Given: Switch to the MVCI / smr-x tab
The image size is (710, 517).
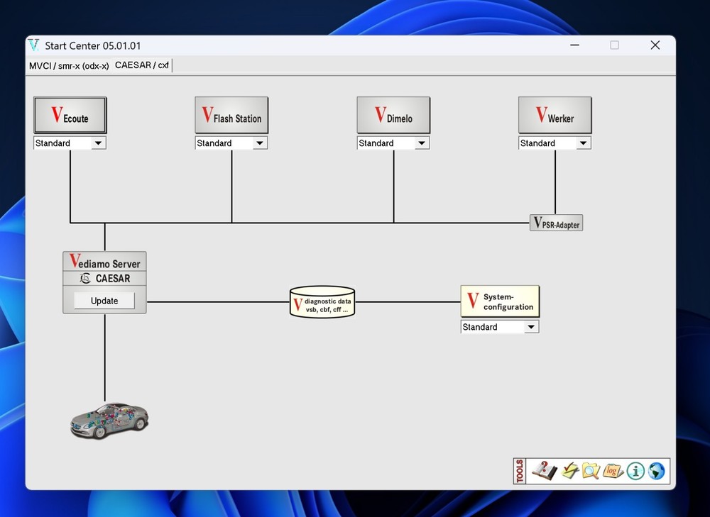Looking at the screenshot, I should pos(69,66).
